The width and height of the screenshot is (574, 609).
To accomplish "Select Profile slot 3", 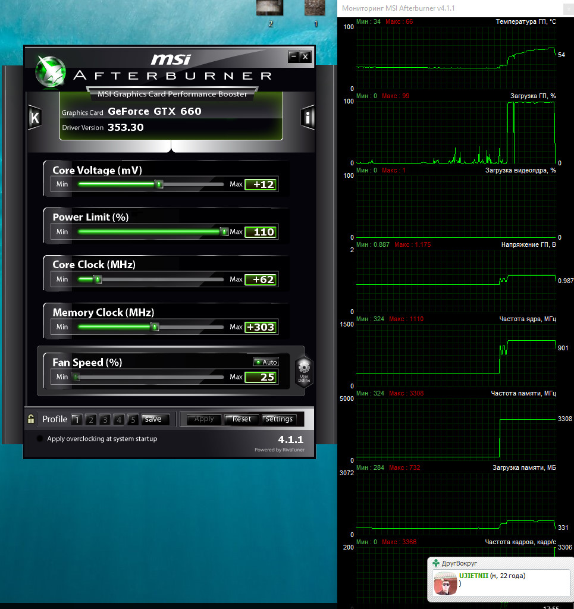I will point(105,419).
